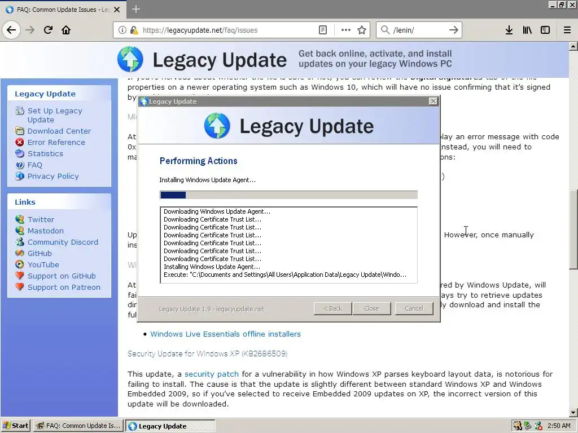The height and width of the screenshot is (433, 578).
Task: Open page actions three-dots menu
Action: [346, 30]
